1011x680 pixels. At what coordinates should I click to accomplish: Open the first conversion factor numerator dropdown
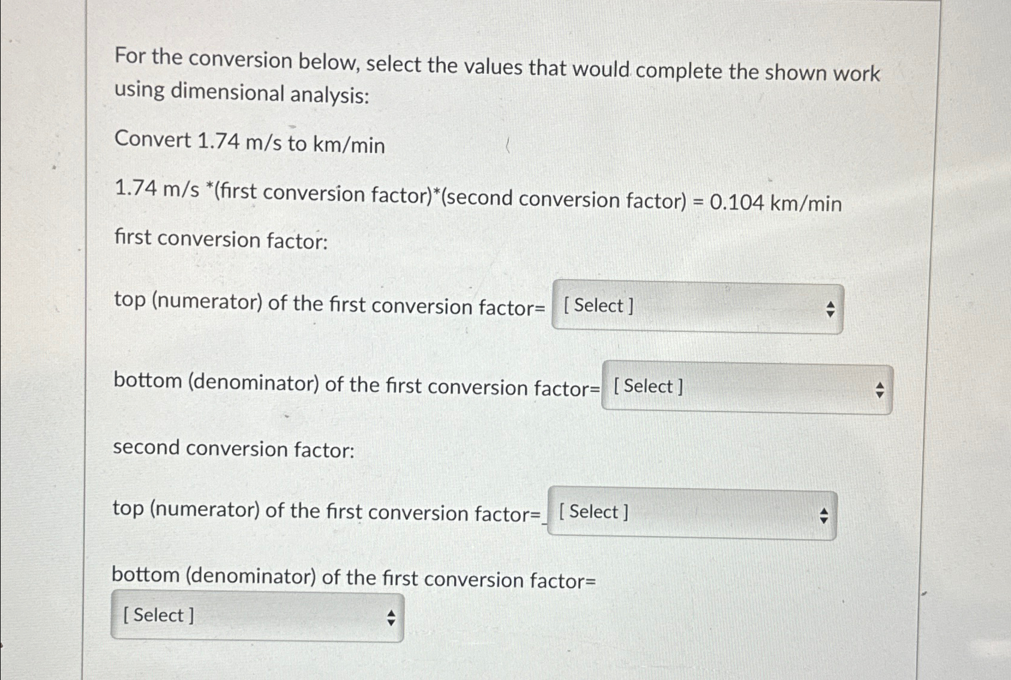coord(696,307)
